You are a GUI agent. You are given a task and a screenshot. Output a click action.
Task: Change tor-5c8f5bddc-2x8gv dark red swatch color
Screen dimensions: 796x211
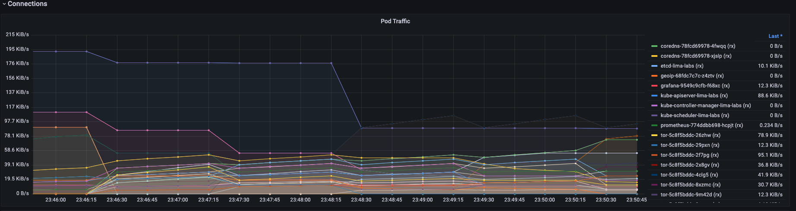tap(654, 165)
